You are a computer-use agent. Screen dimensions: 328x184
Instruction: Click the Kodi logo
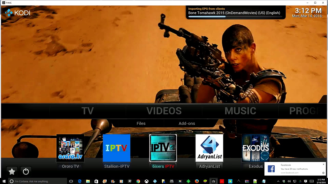[17, 13]
